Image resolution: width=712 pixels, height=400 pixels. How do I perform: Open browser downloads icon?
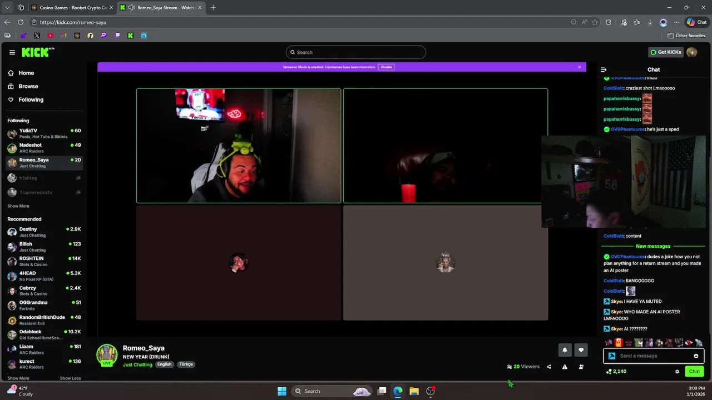tap(650, 22)
